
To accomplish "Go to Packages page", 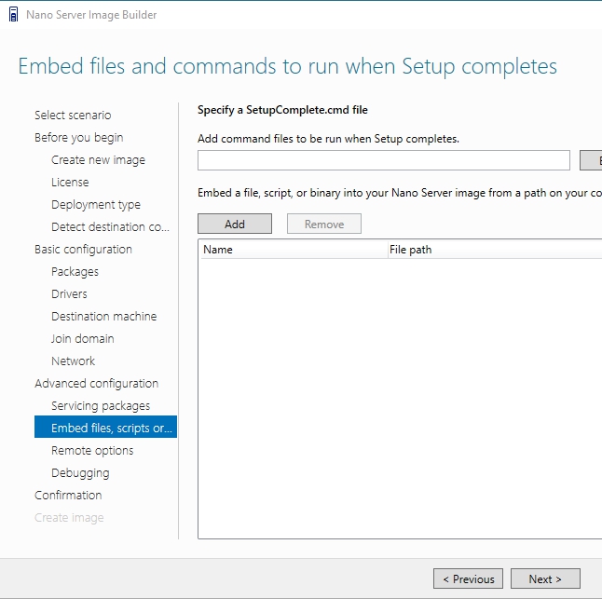I will (75, 272).
